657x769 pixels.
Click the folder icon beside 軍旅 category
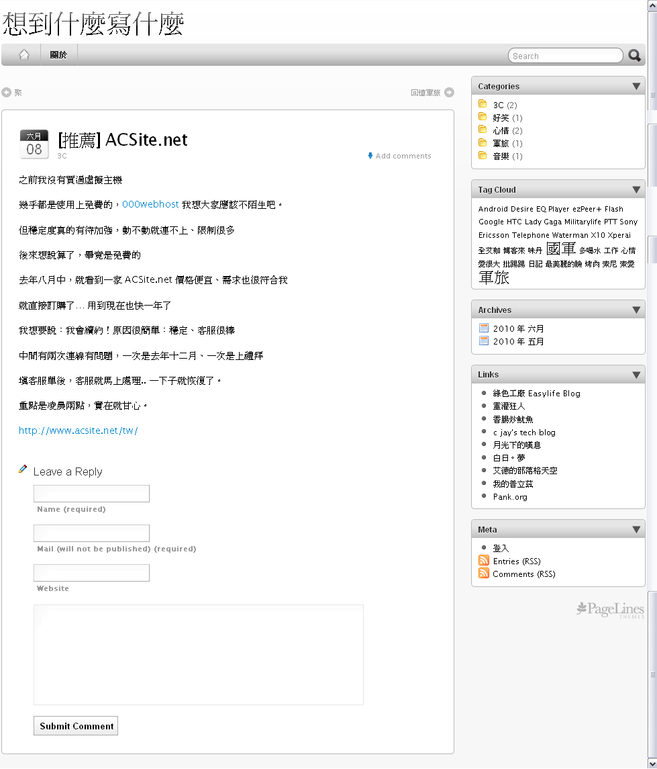click(x=483, y=142)
